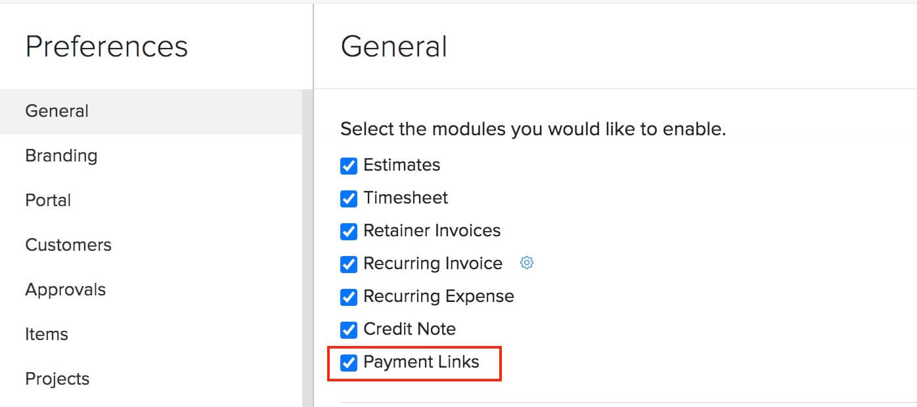Click the Recurring Expense label text
This screenshot has width=917, height=407.
pos(439,296)
